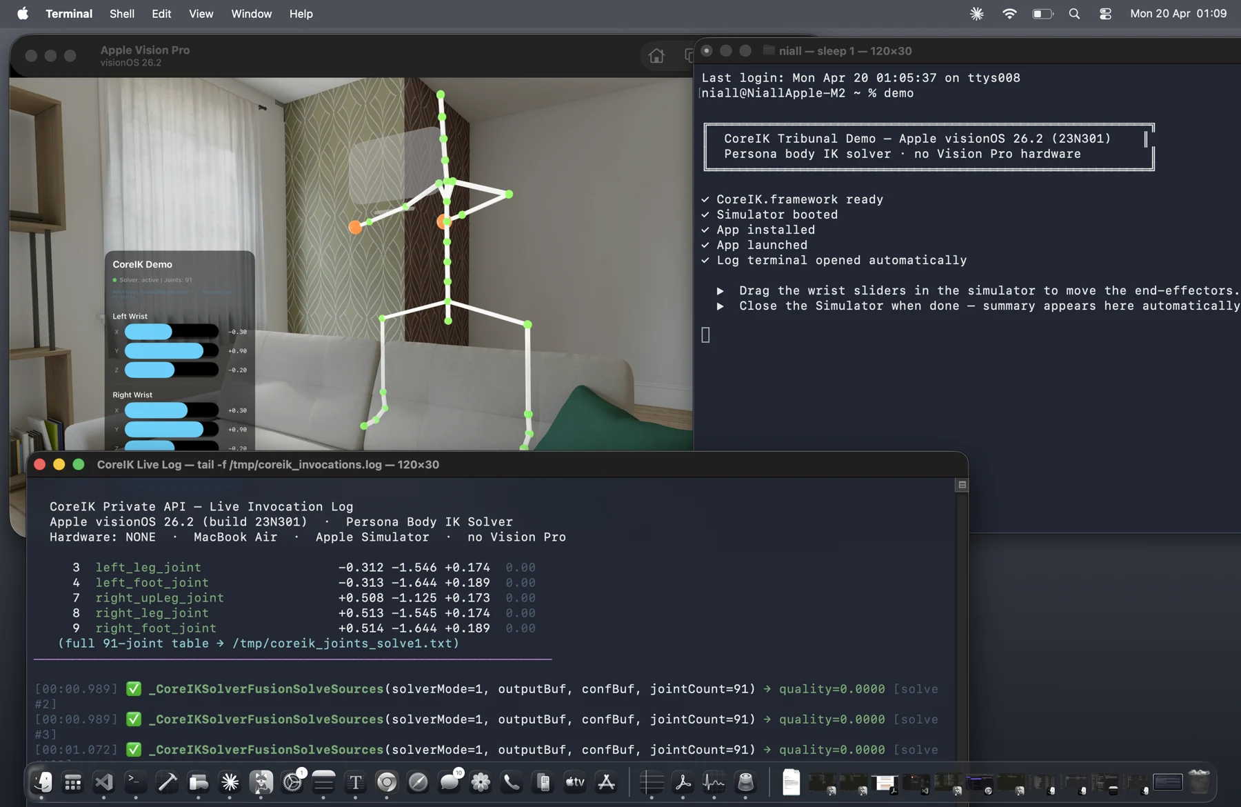Open the View menu
The width and height of the screenshot is (1241, 807).
(x=201, y=14)
